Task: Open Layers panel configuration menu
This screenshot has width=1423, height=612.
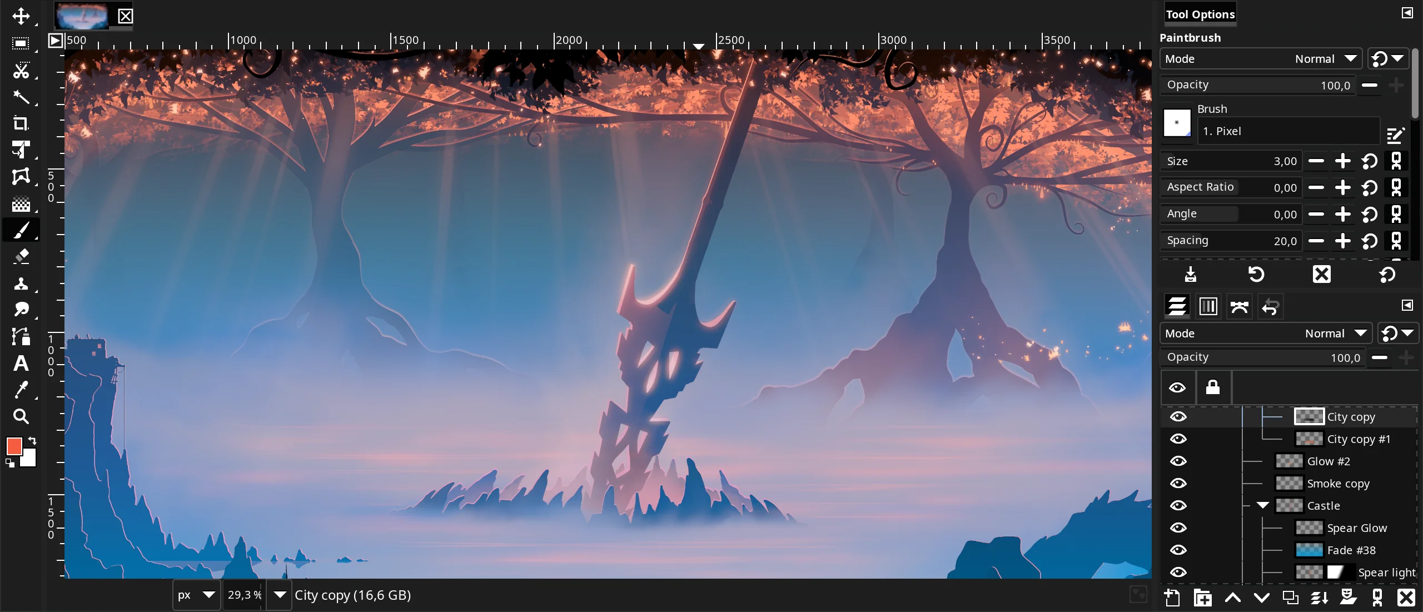Action: 1407,305
